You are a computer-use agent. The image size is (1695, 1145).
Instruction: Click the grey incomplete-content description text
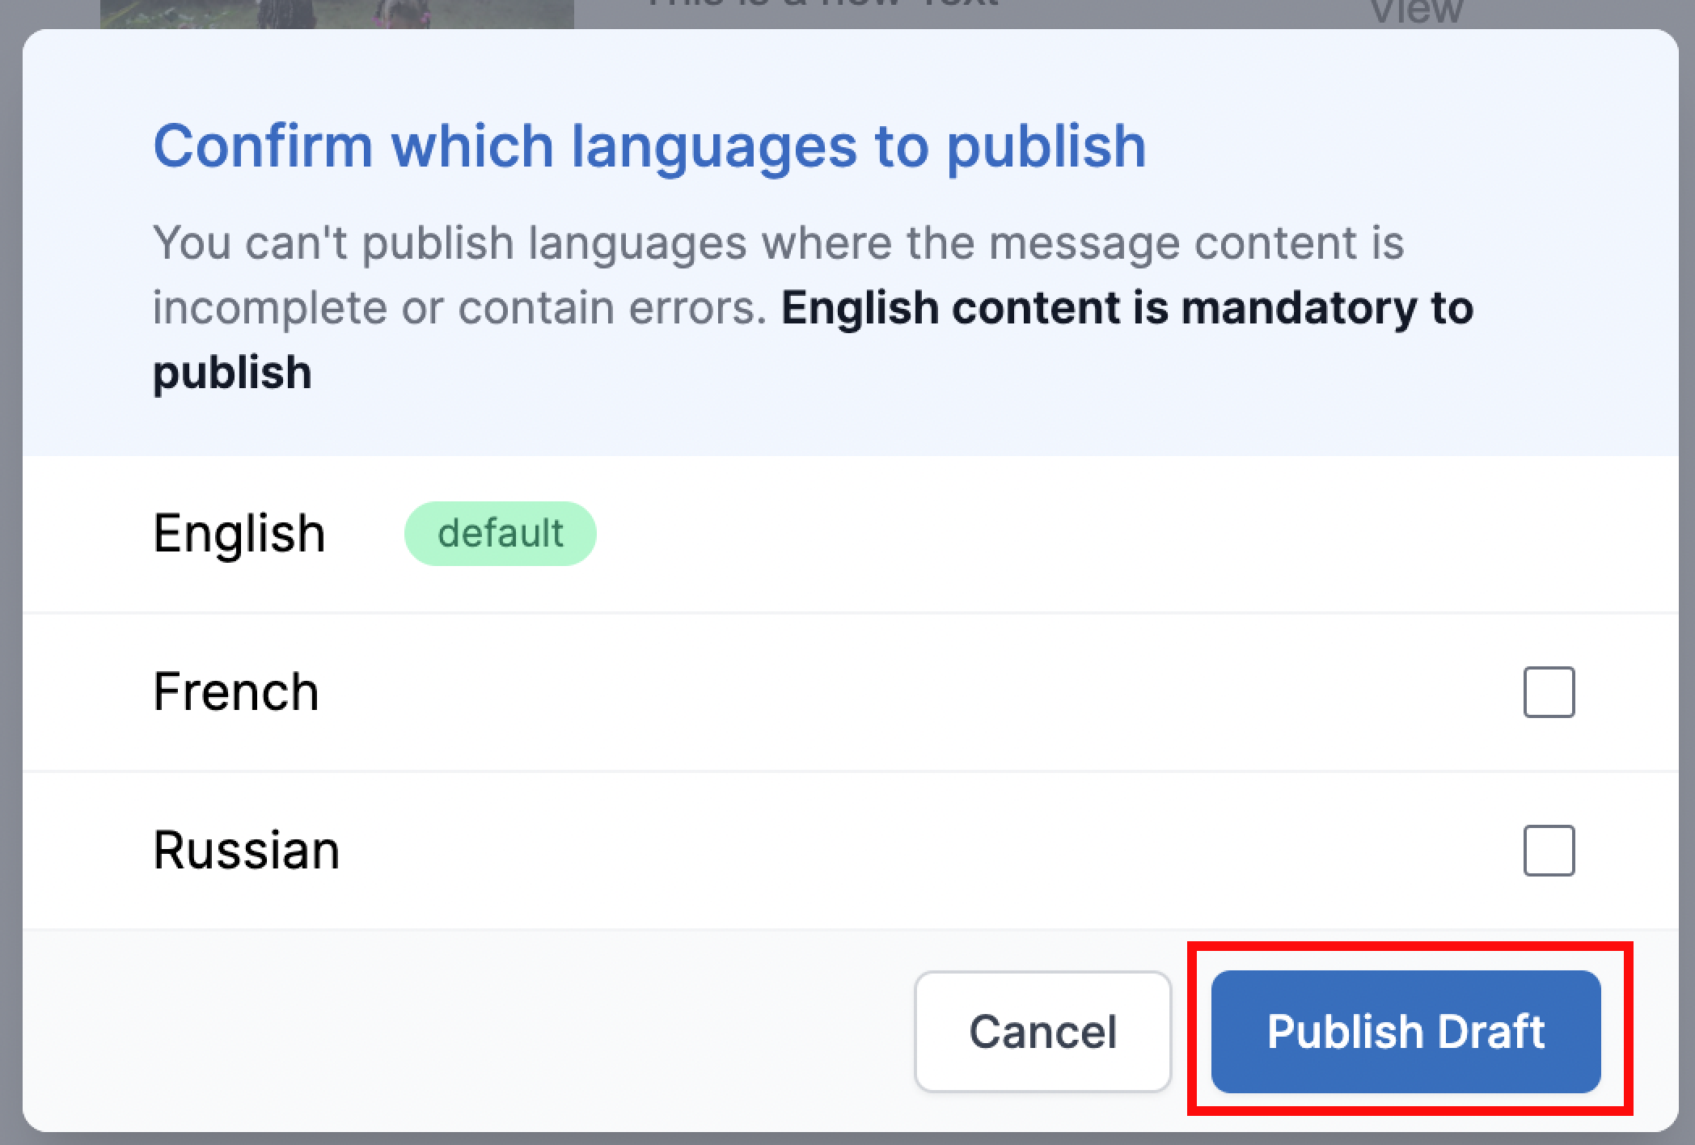pos(776,243)
